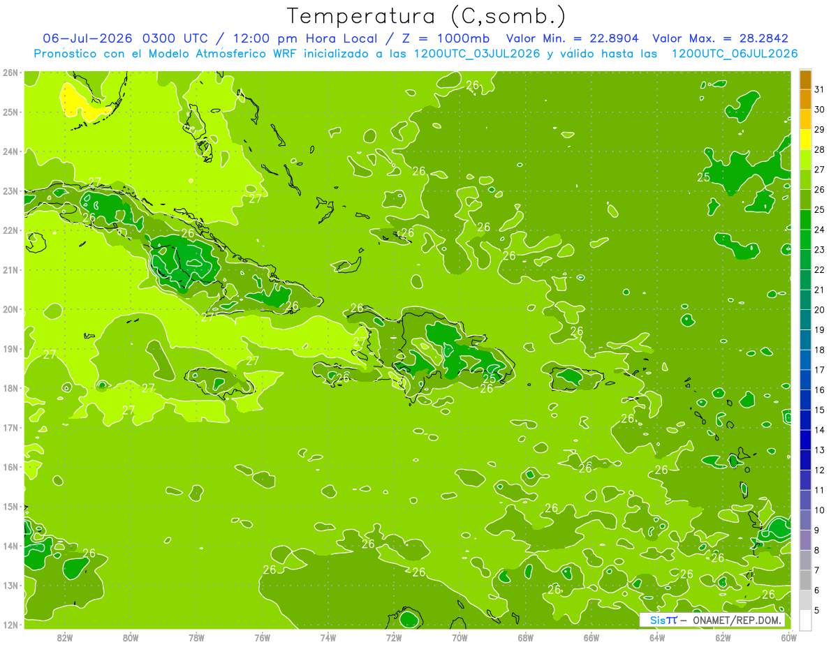The image size is (838, 647).
Task: Pick the purple swatch between 9 and 10
Action: (x=805, y=520)
